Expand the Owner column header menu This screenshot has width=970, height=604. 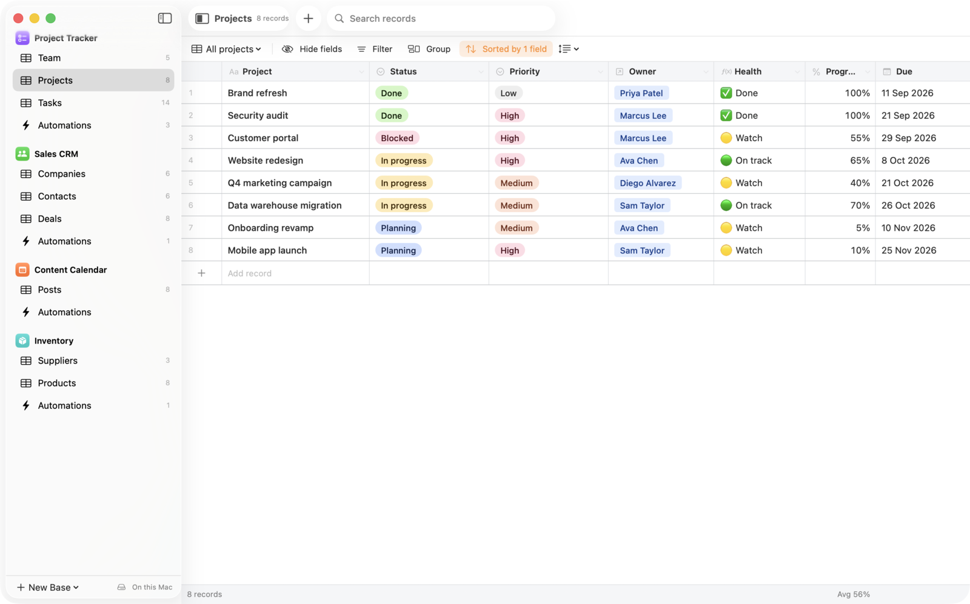pos(705,71)
